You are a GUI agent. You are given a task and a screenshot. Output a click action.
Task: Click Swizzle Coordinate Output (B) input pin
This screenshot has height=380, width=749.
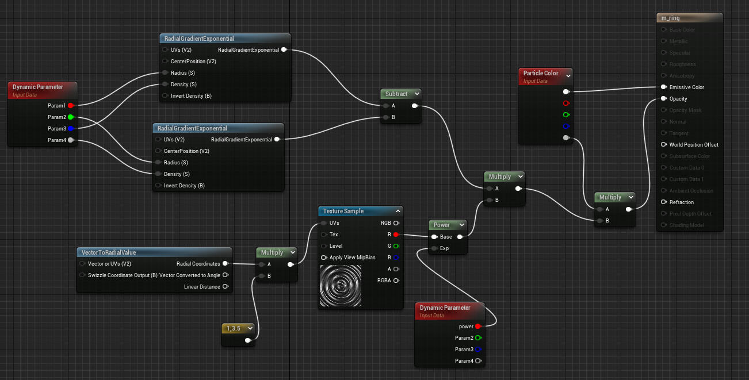[x=83, y=275]
